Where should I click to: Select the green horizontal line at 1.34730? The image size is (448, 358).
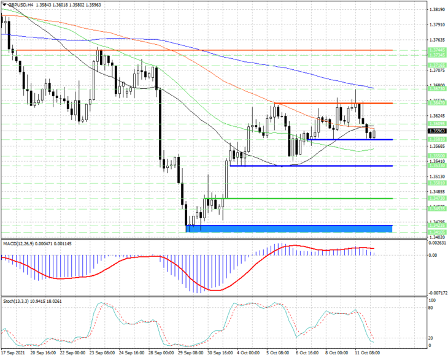[x=298, y=199]
